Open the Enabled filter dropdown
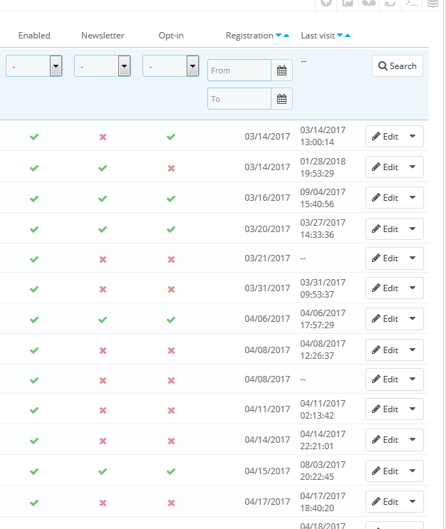 [x=34, y=66]
